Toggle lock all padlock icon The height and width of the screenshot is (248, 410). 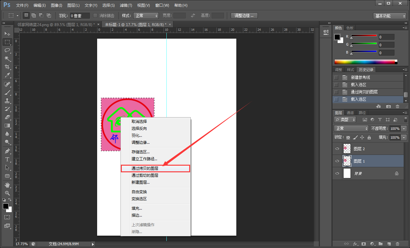(x=369, y=137)
